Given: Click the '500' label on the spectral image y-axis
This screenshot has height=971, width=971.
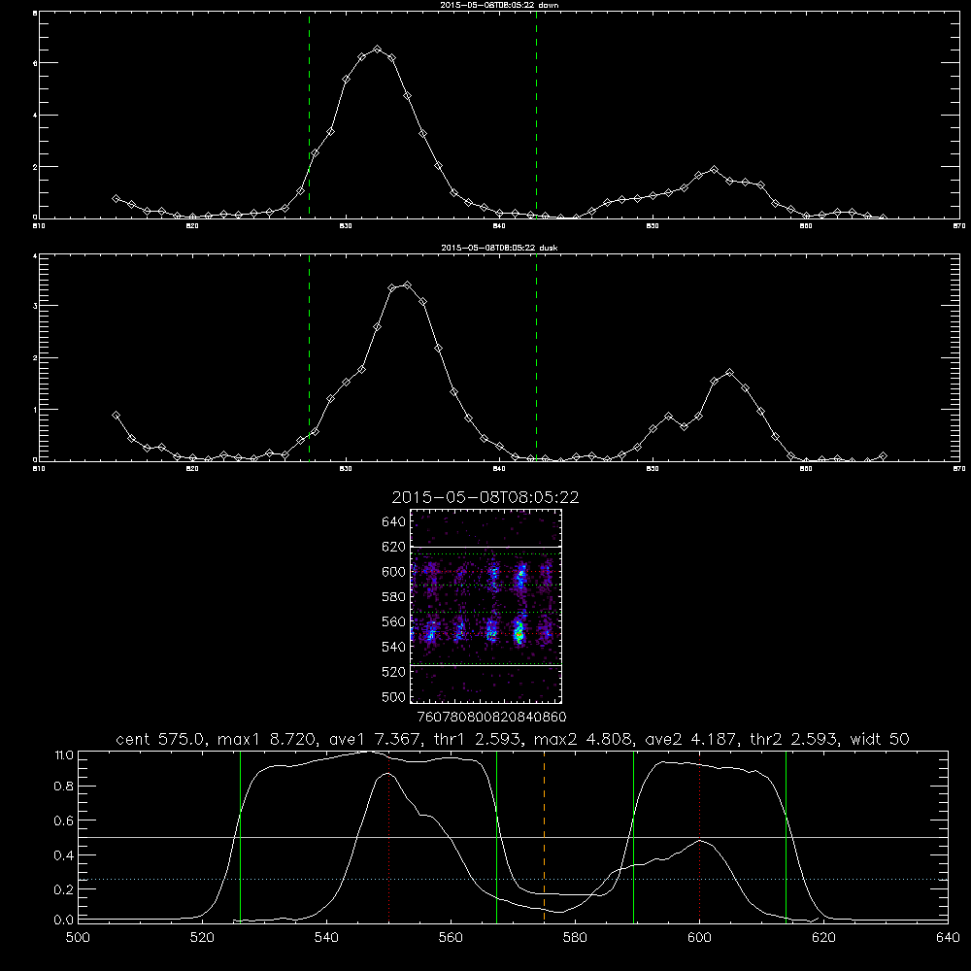Looking at the screenshot, I should point(394,696).
